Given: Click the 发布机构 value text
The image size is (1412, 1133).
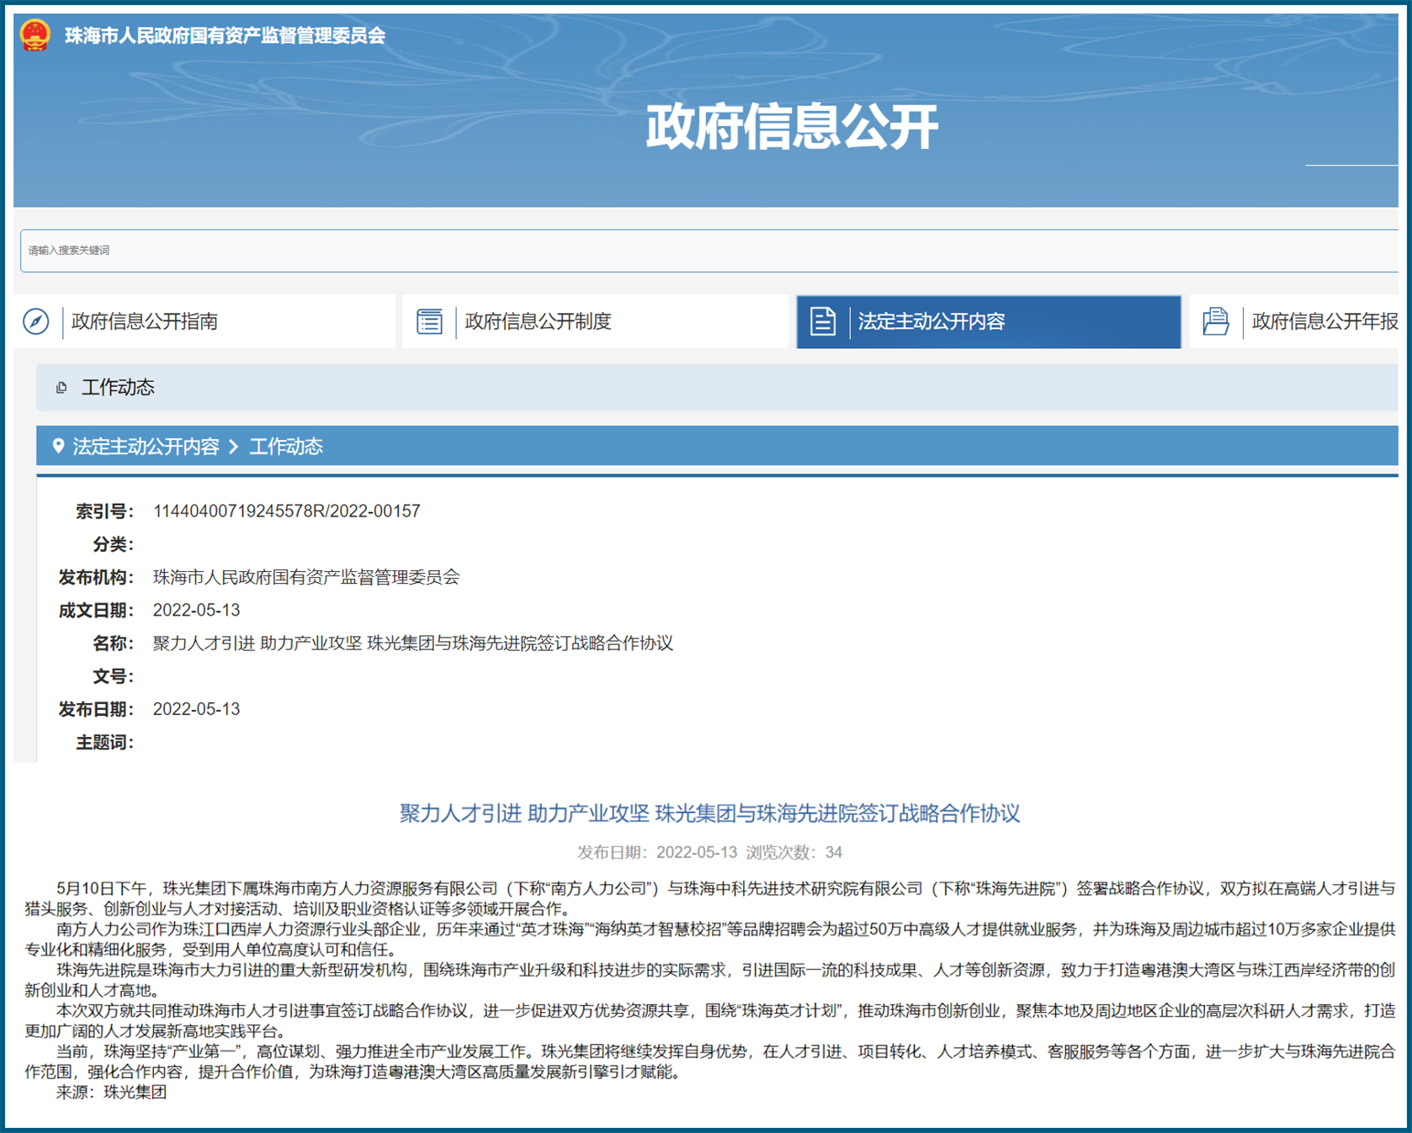Looking at the screenshot, I should click(306, 577).
